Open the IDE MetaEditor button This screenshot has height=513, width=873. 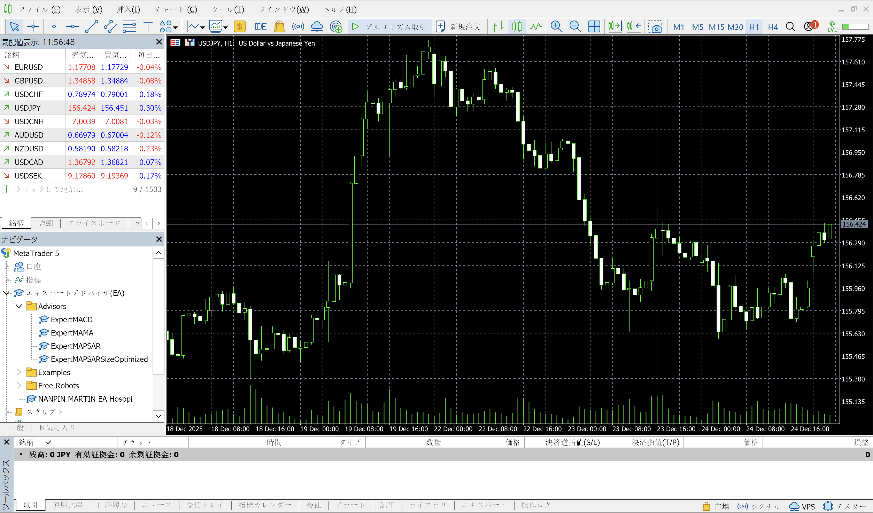point(260,27)
